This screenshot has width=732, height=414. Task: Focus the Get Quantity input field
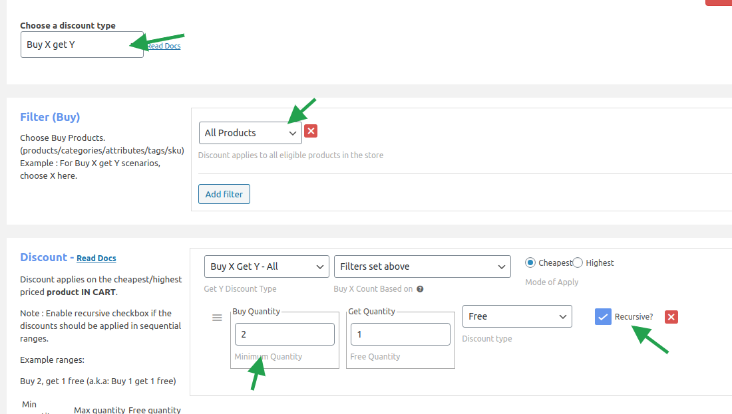(400, 334)
